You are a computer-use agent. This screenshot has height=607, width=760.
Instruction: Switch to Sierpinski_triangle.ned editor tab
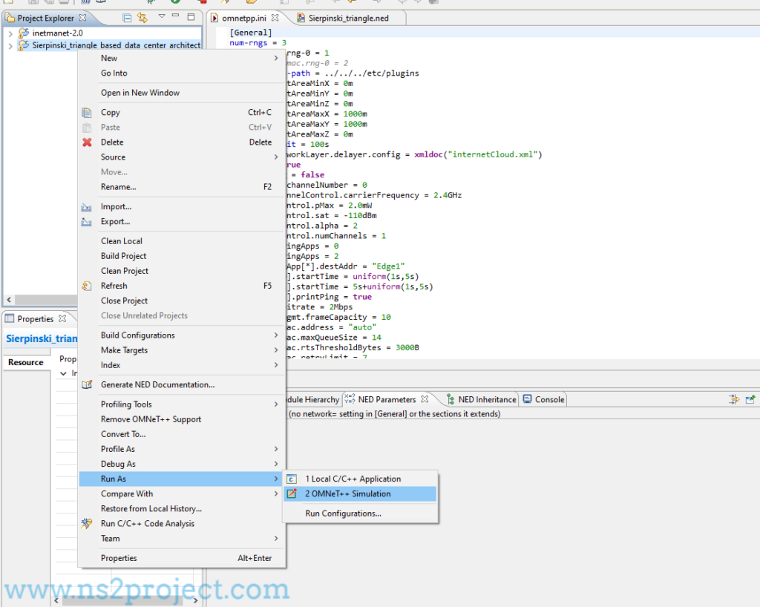coord(349,18)
